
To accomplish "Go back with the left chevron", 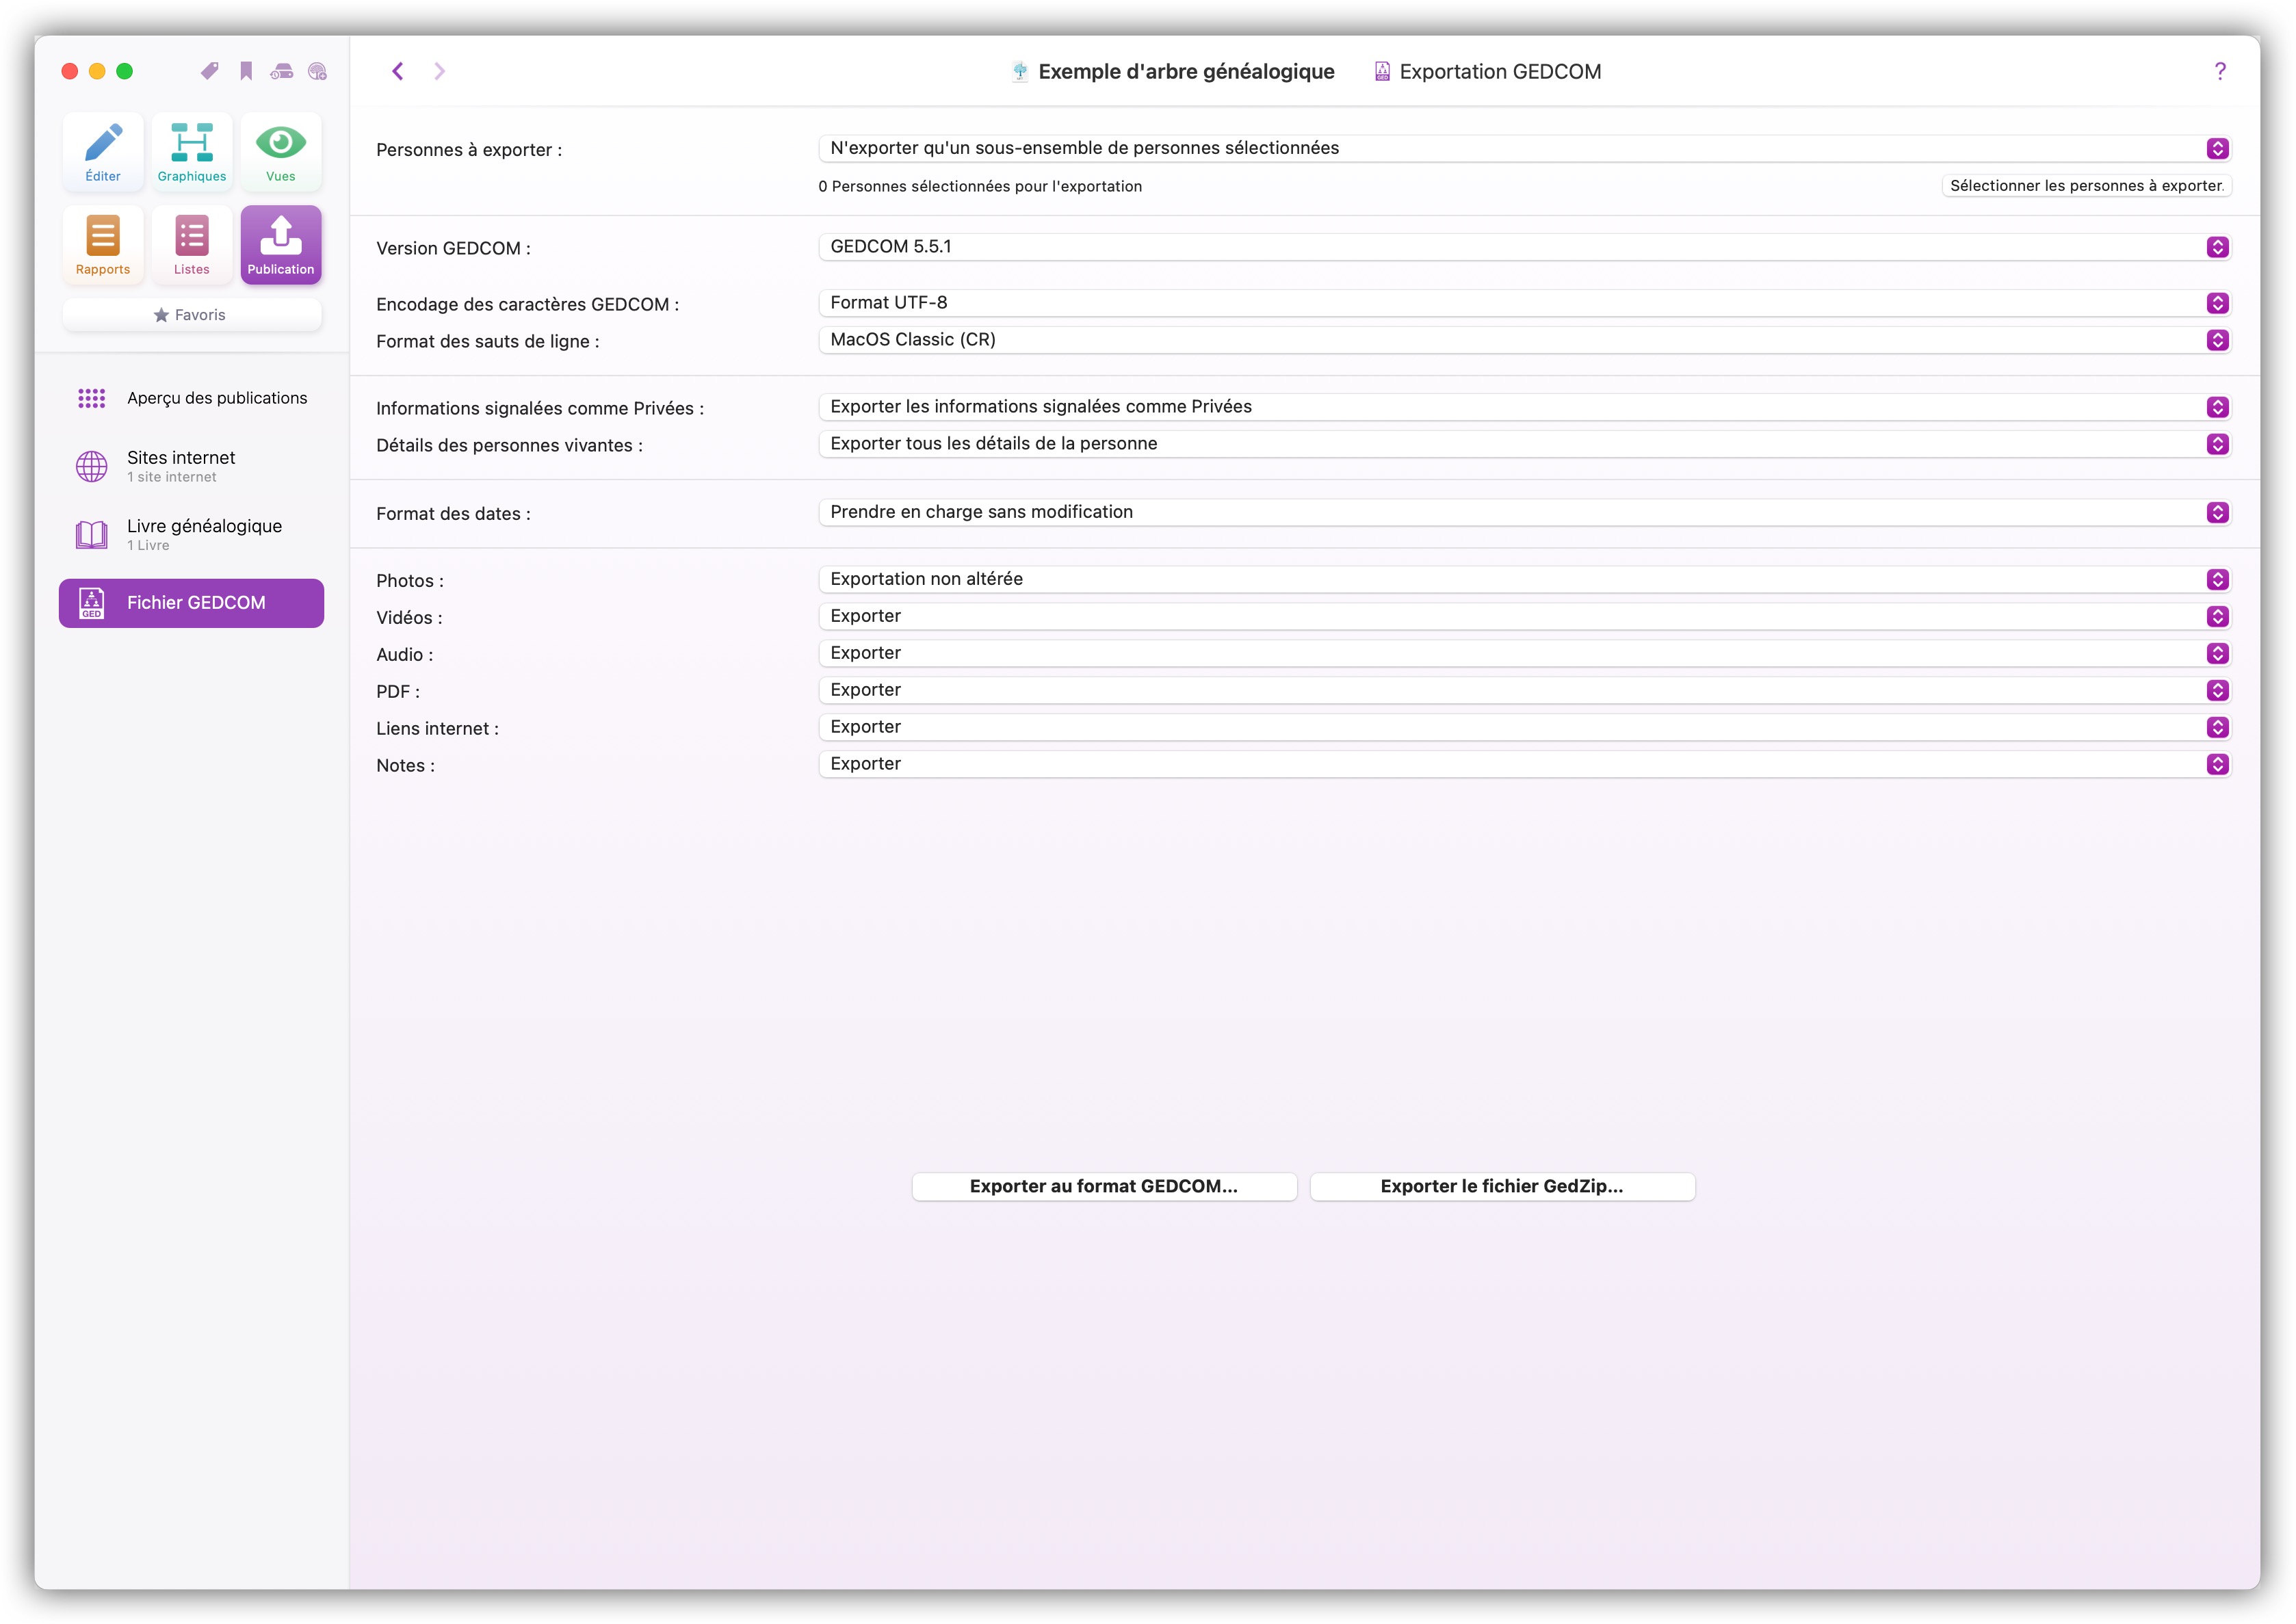I will click(398, 71).
